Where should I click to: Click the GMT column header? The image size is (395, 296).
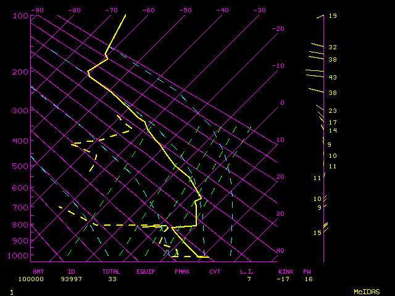[x=38, y=271]
